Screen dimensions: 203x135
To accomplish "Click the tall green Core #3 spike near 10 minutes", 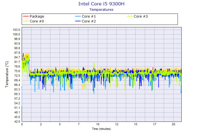I will (94, 66).
